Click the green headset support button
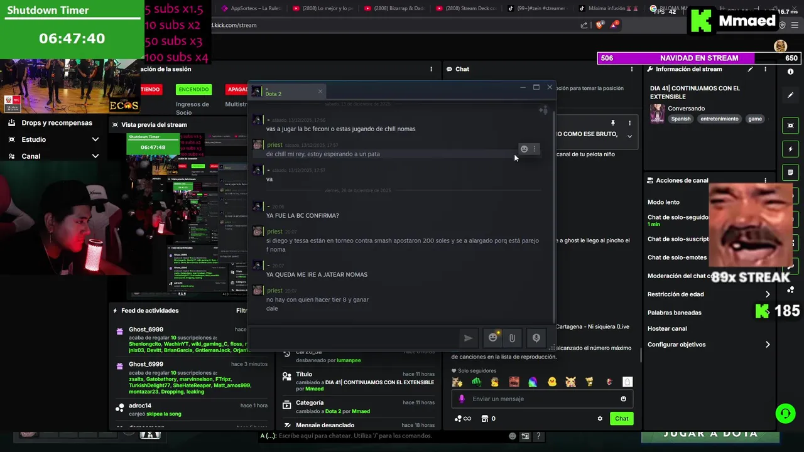Screen dimensions: 804x452 point(785,413)
